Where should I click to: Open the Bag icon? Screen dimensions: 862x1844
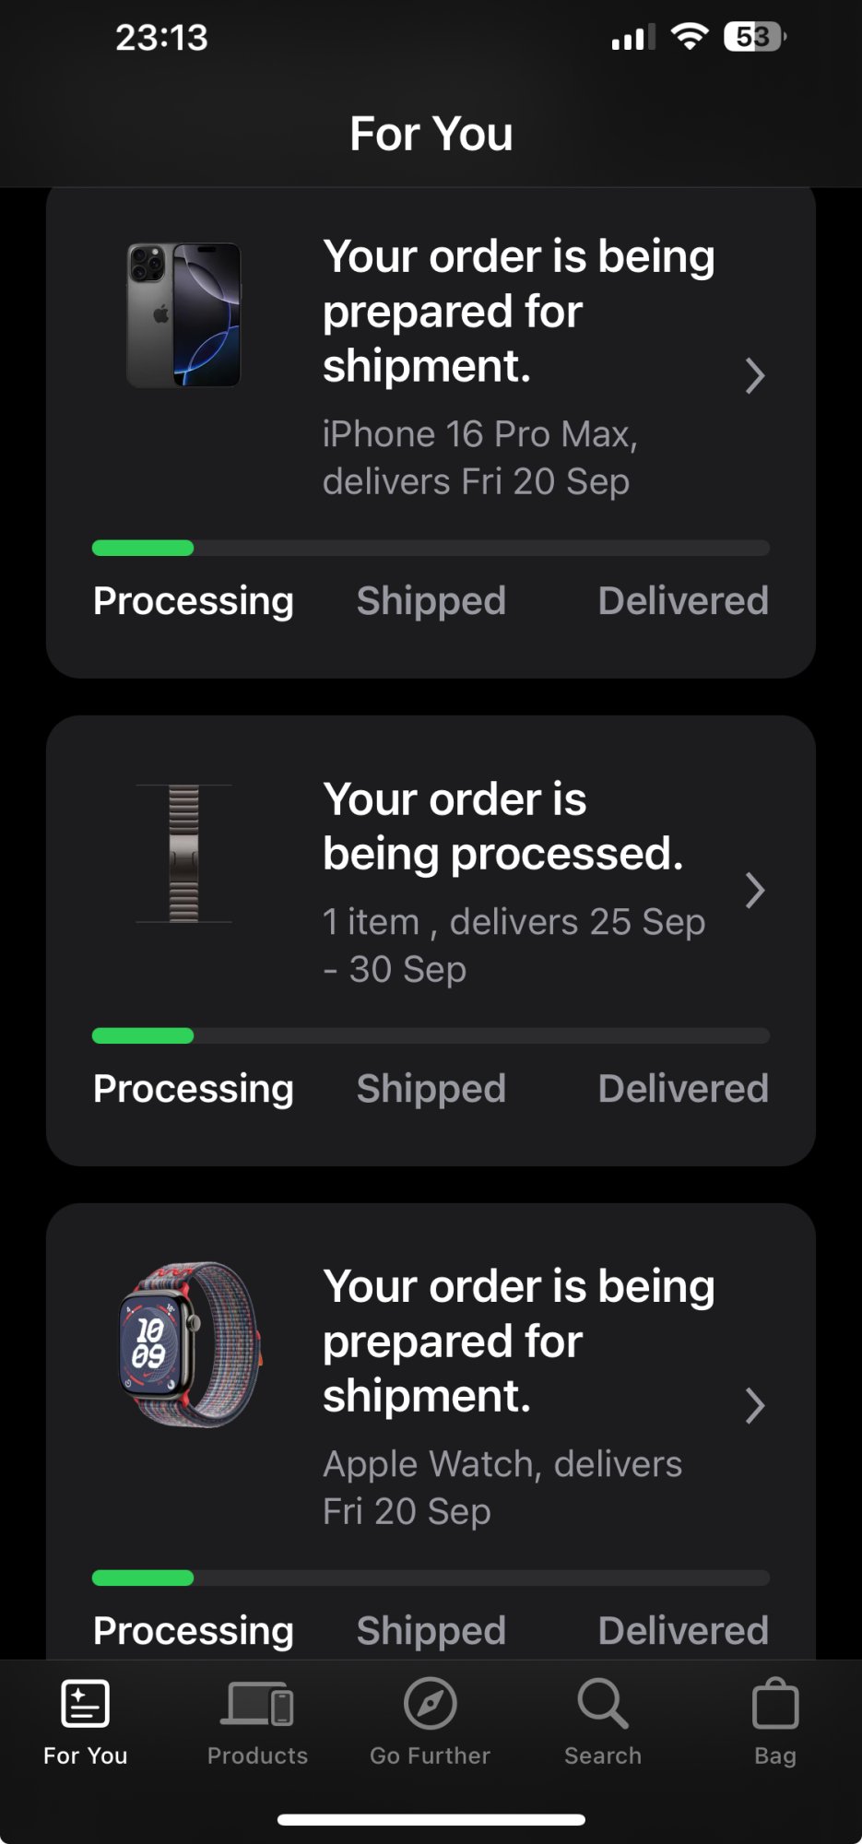[775, 1702]
